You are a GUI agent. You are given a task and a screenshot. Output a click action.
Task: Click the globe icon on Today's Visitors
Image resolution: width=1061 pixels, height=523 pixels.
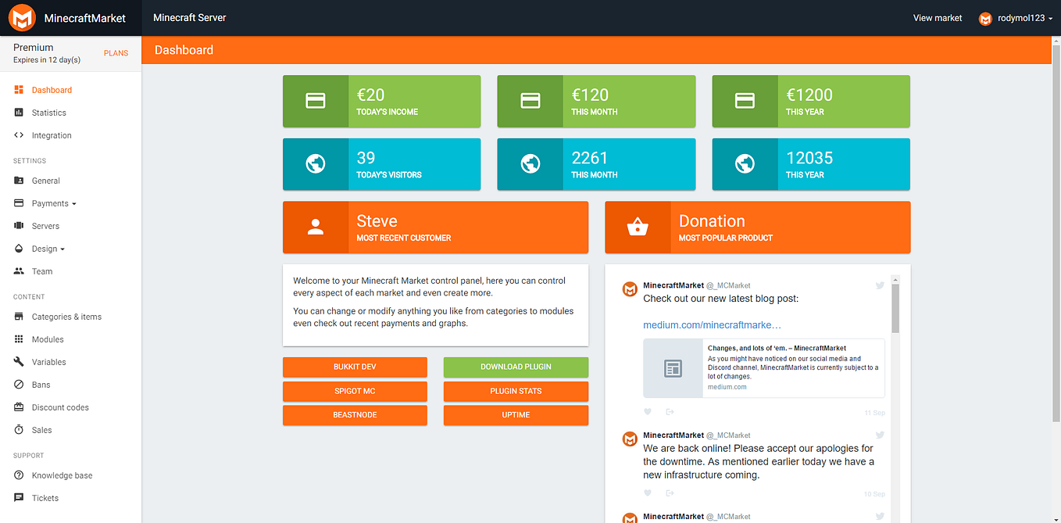coord(316,164)
